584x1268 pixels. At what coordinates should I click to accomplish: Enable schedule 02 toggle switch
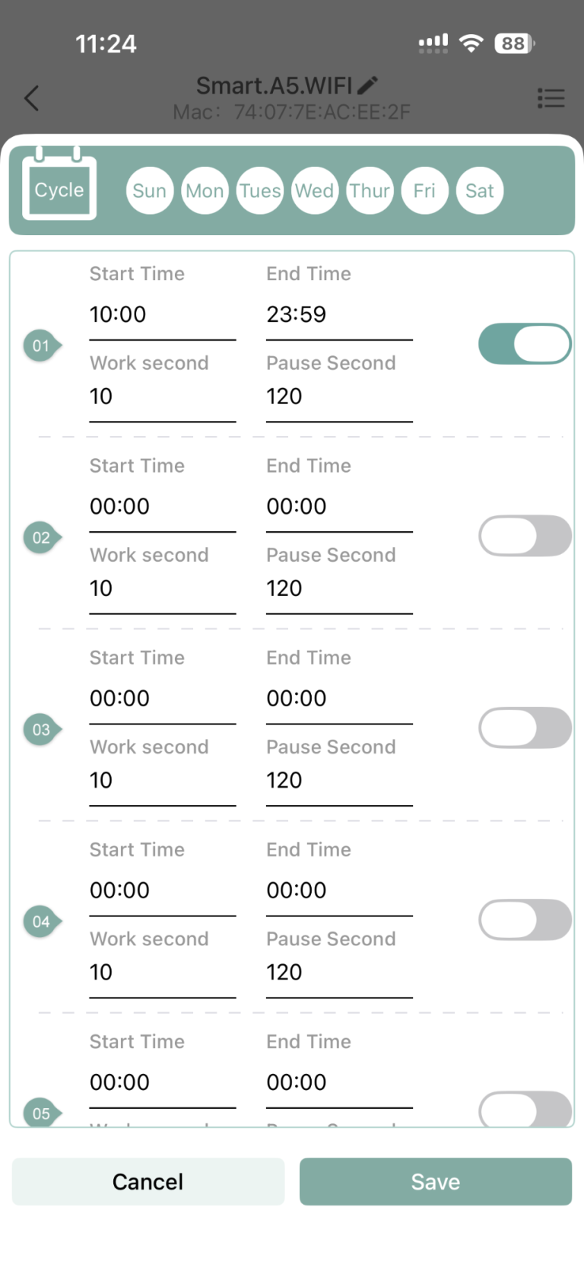pos(525,536)
